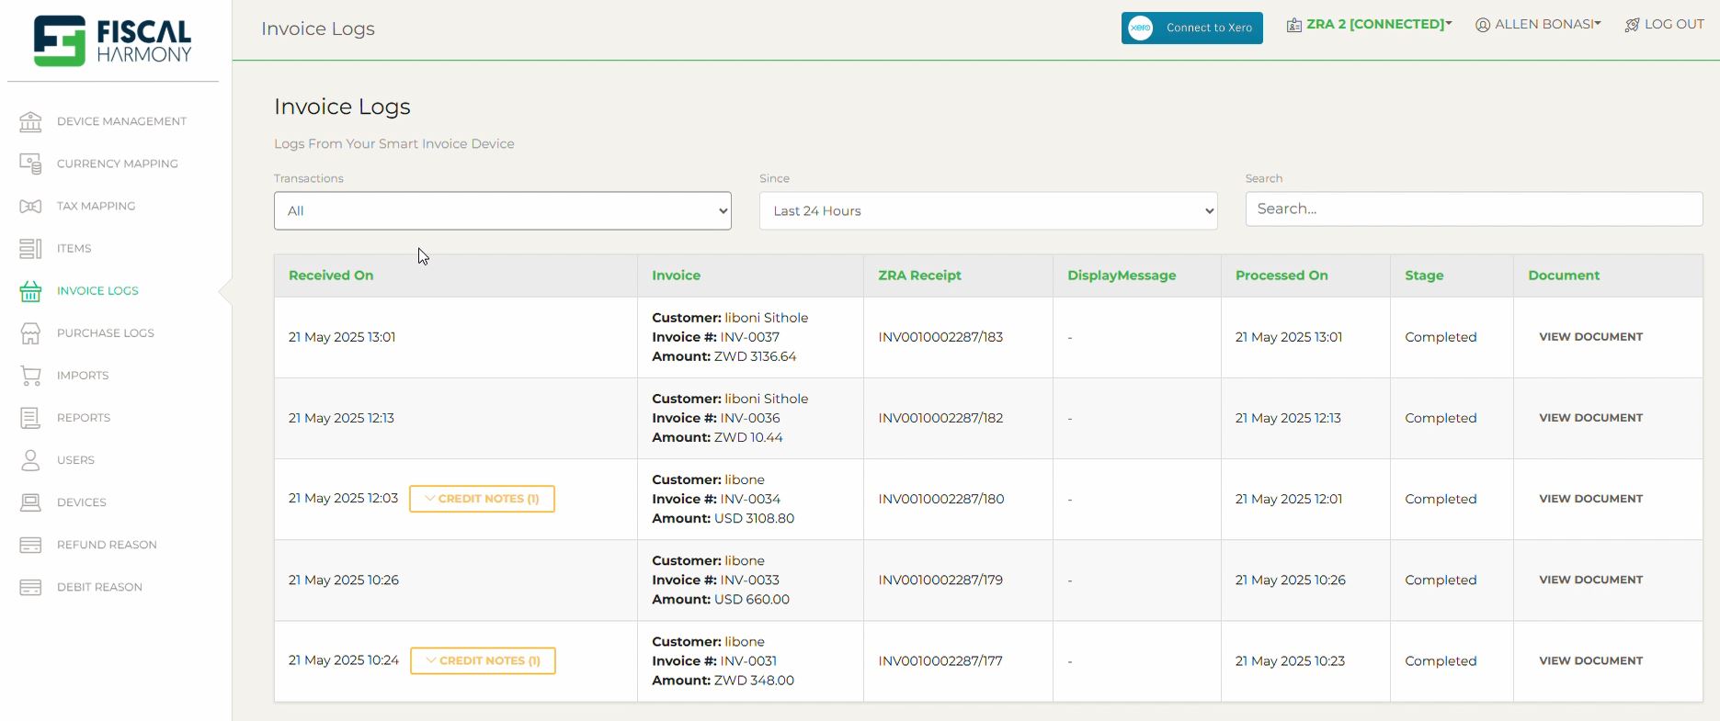
Task: Select receipt number INV0010002287/182
Action: [x=940, y=418]
